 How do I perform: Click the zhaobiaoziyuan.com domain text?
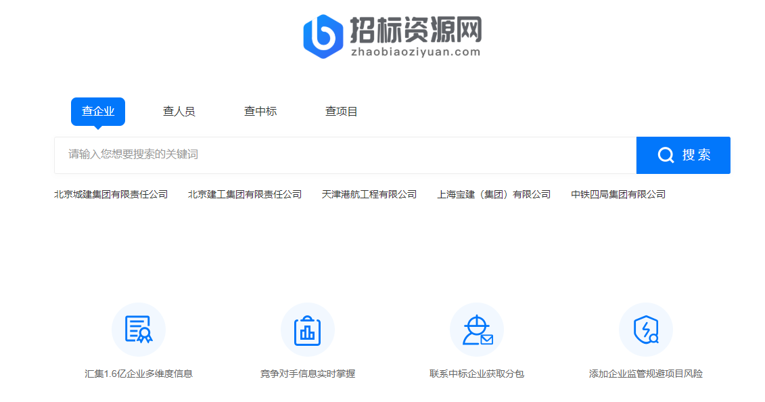pos(416,51)
